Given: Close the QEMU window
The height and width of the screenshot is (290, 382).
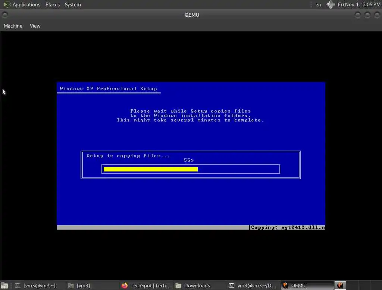Looking at the screenshot, I should tap(377, 15).
